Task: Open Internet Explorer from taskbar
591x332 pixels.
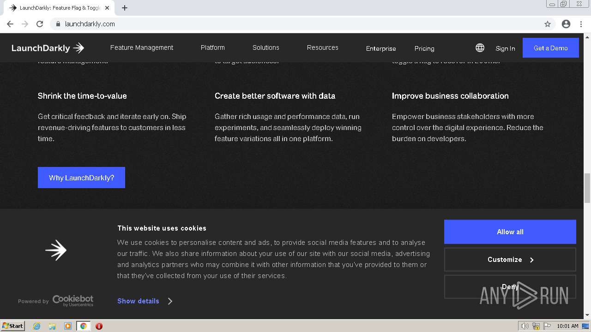Action: pos(37,326)
